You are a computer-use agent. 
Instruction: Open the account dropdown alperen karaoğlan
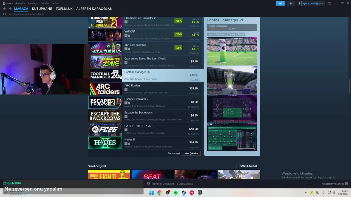(x=313, y=4)
